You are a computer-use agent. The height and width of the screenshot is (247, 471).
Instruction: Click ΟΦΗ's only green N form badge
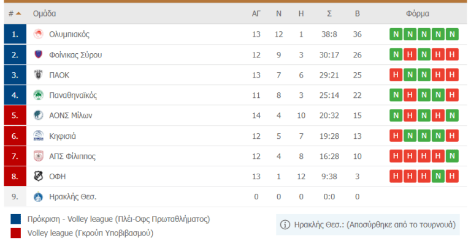point(438,176)
